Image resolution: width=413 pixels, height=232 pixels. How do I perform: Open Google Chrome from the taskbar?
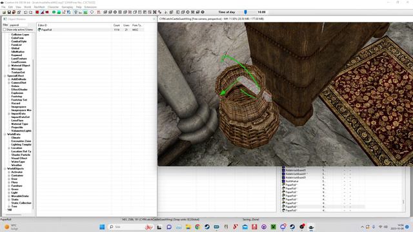[x=197, y=227]
